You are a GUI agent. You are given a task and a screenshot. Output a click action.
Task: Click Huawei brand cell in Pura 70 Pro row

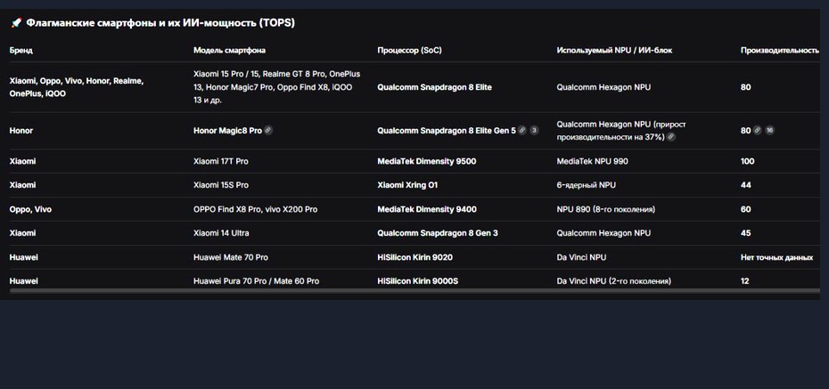tap(24, 280)
